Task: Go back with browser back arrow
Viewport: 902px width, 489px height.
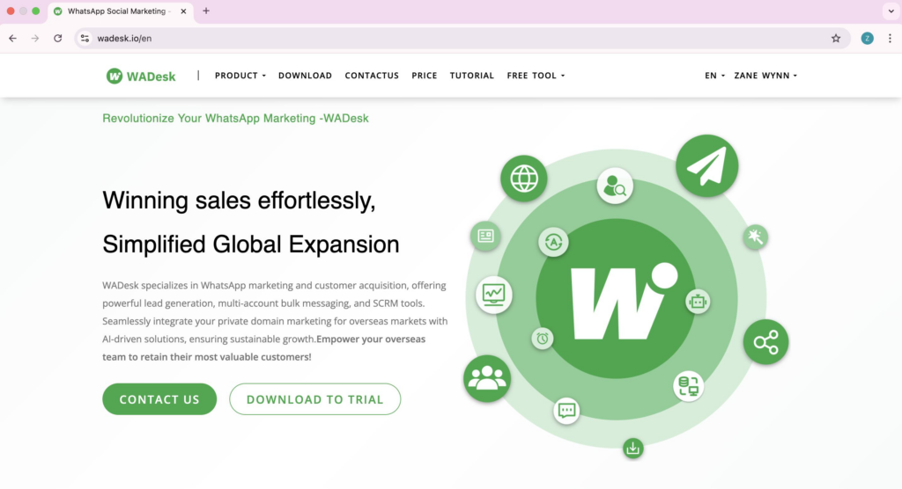Action: 12,39
